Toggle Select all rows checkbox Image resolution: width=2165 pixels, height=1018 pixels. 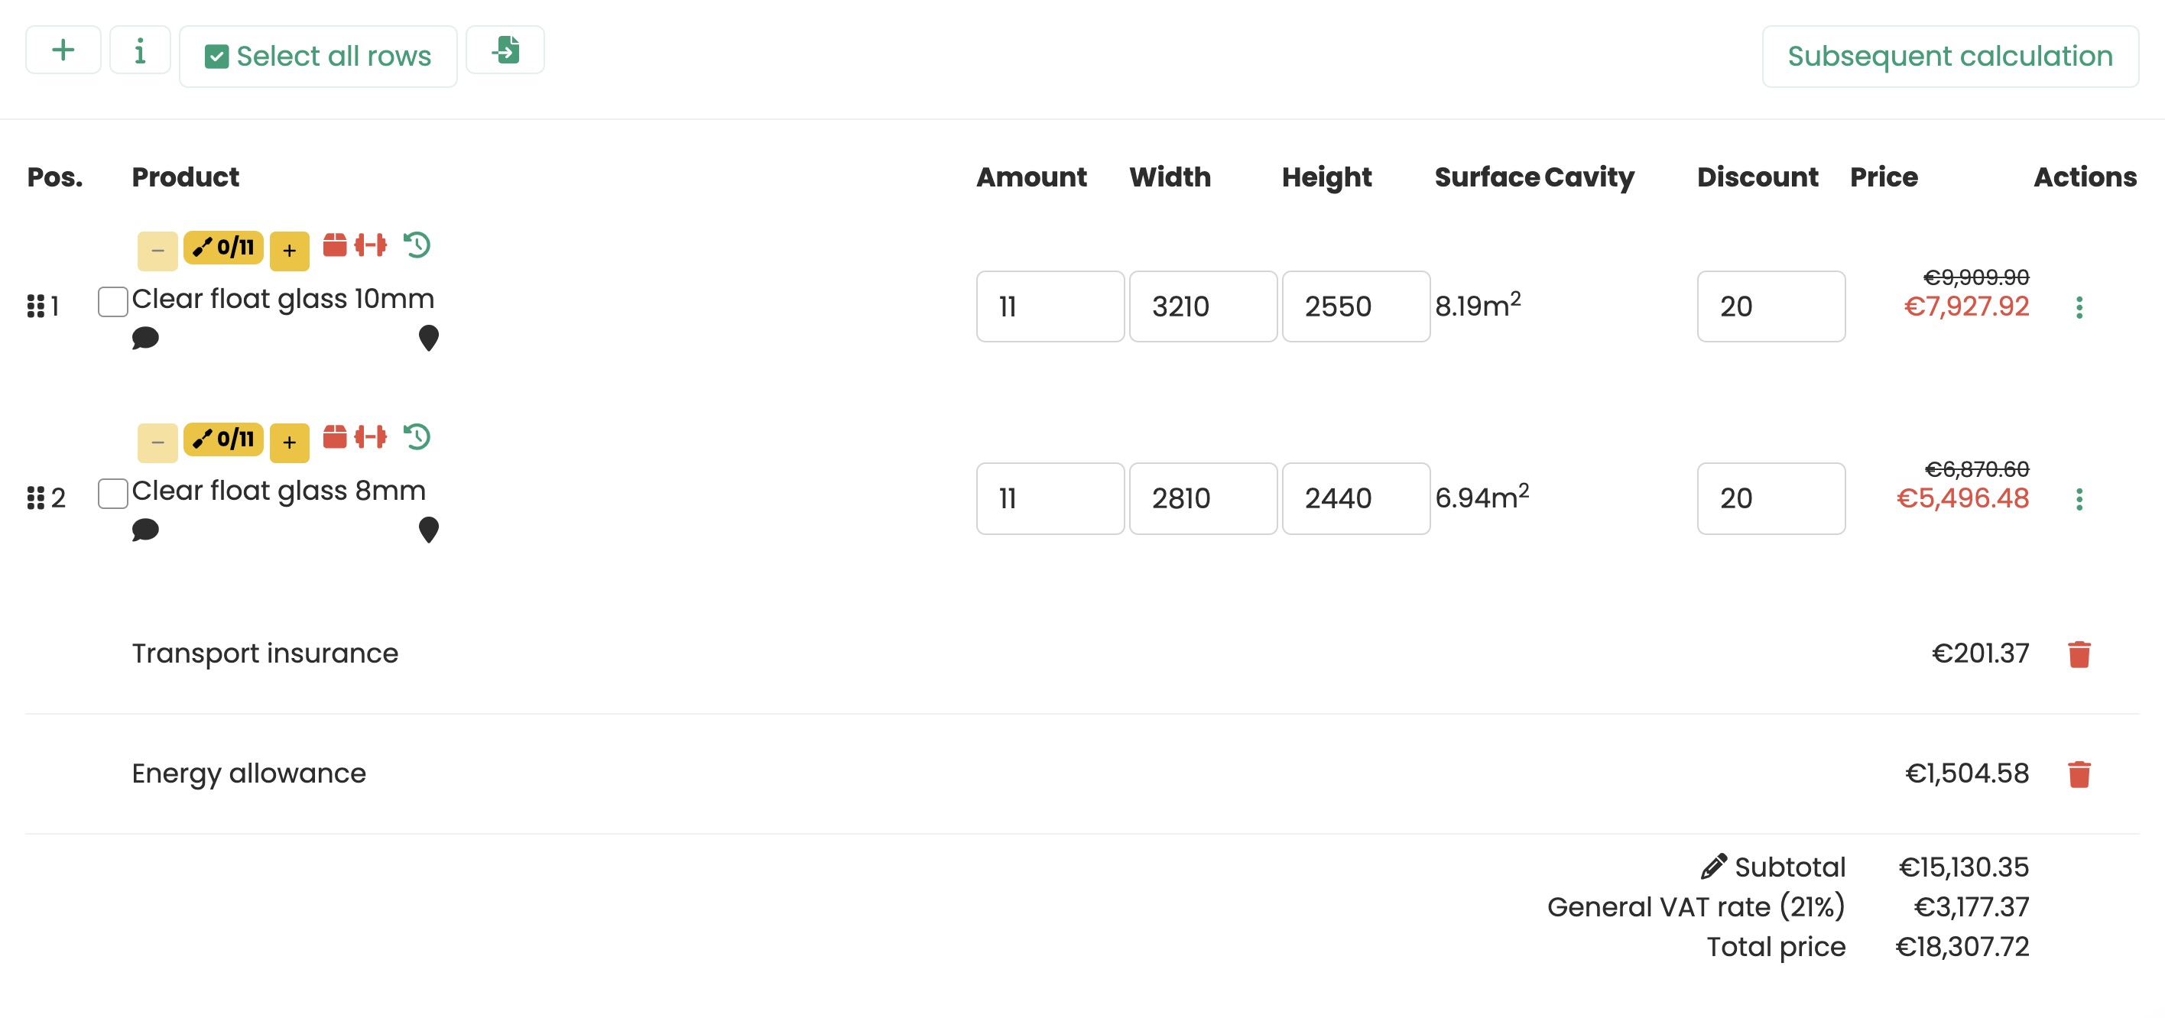click(x=217, y=57)
